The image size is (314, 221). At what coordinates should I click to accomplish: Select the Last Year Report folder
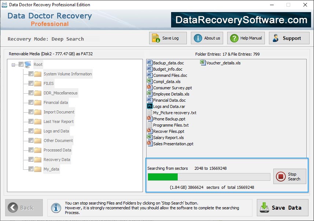tap(59, 121)
